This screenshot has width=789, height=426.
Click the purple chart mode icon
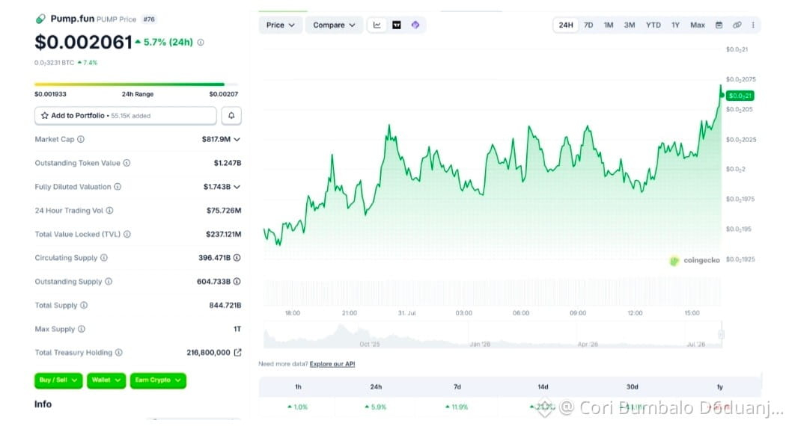point(415,25)
